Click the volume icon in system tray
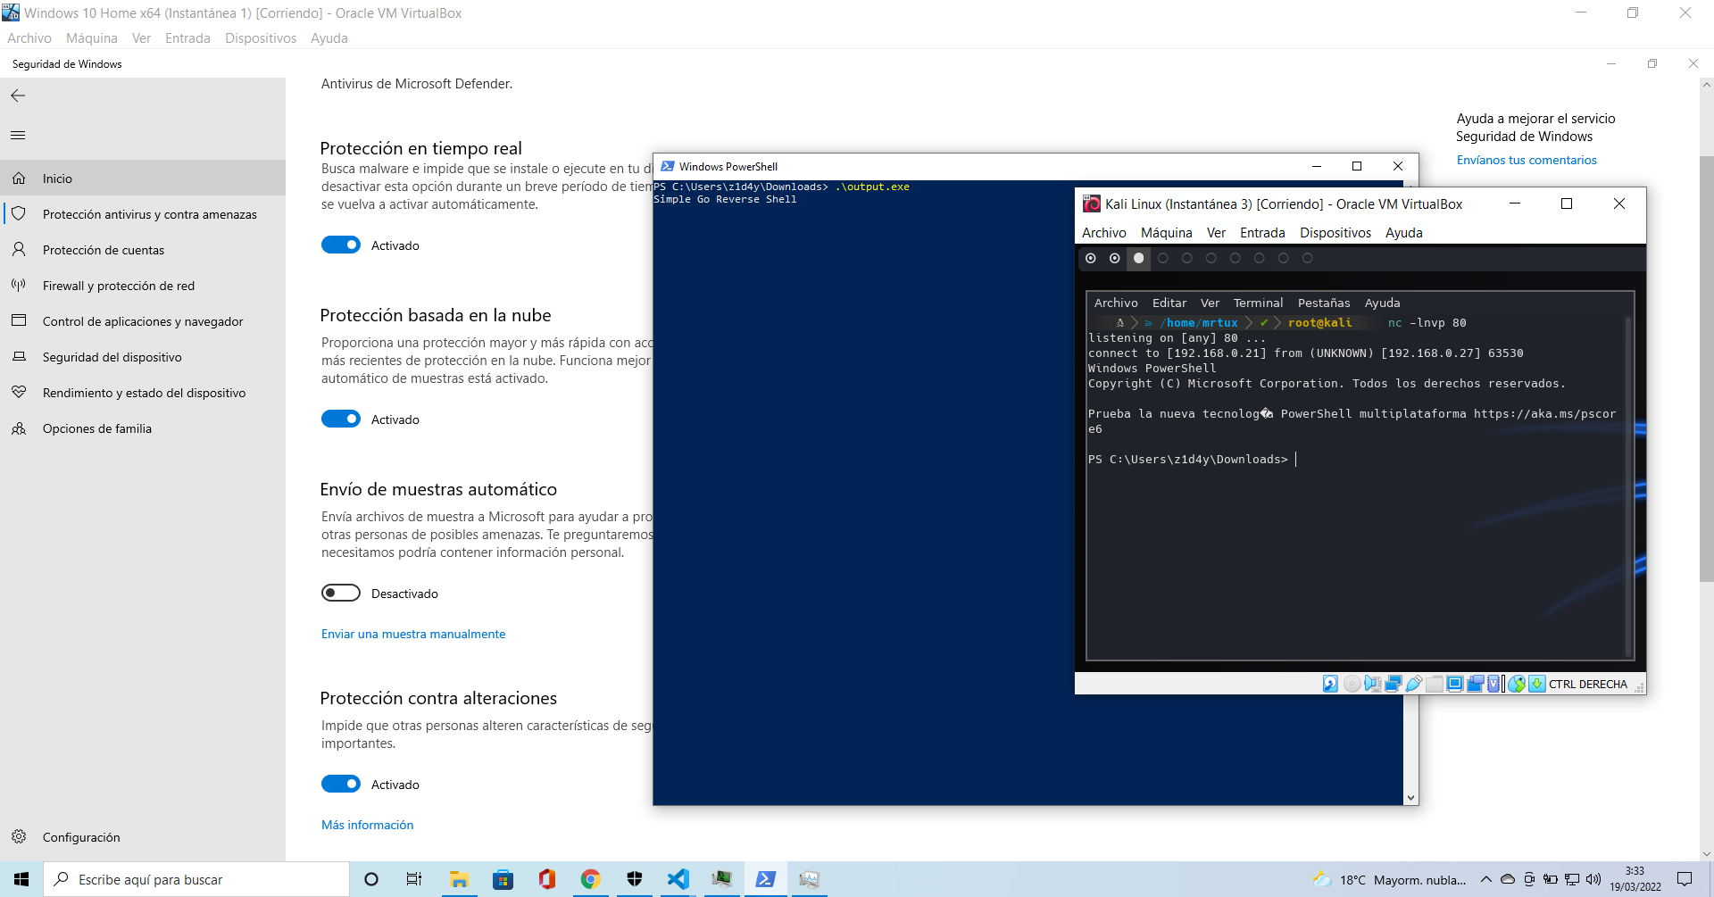1714x897 pixels. (x=1593, y=879)
